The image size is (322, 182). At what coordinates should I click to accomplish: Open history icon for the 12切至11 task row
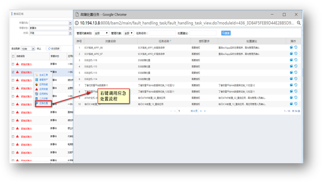(x=296, y=91)
